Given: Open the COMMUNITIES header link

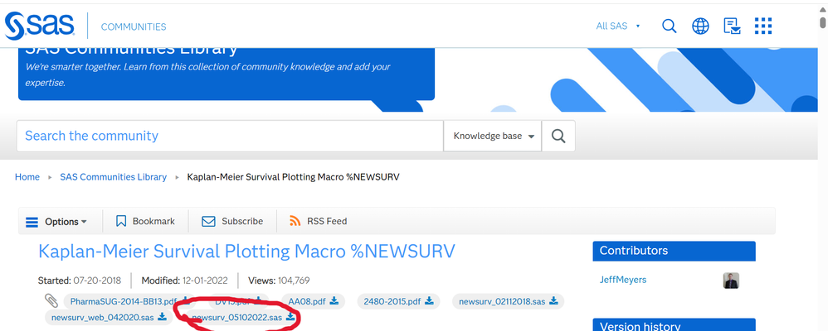Looking at the screenshot, I should tap(134, 26).
